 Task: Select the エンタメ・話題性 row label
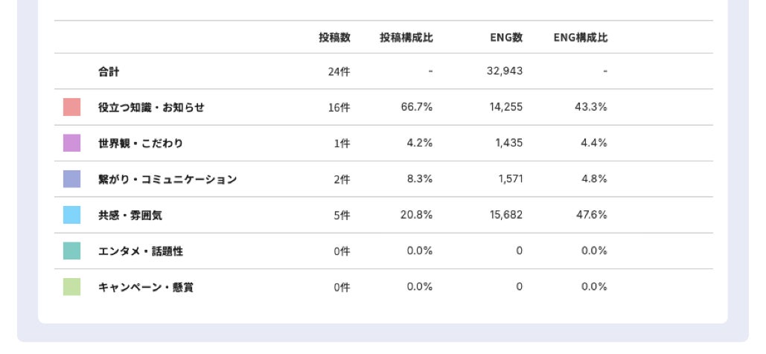141,251
